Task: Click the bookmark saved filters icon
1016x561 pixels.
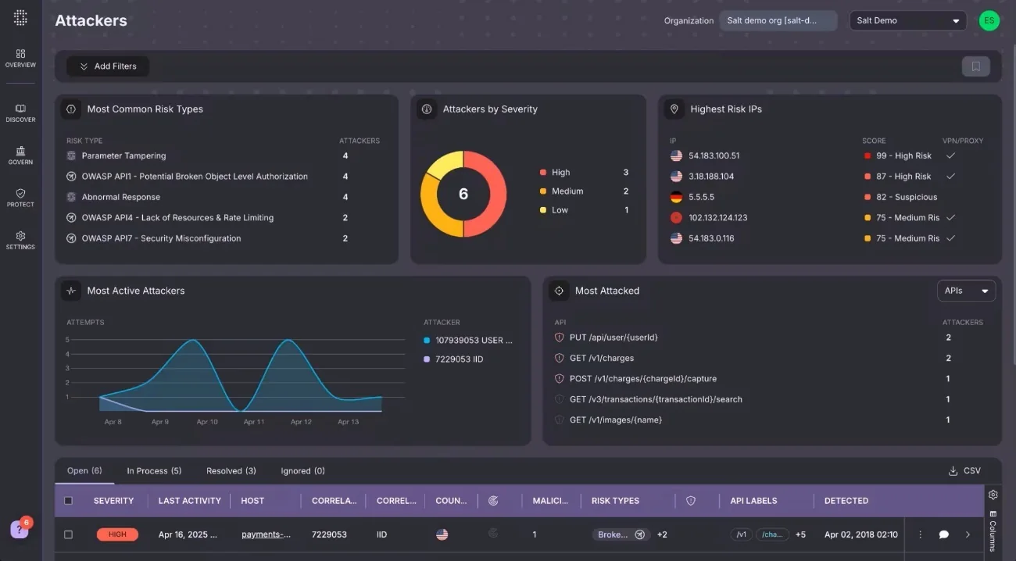Action: [975, 66]
